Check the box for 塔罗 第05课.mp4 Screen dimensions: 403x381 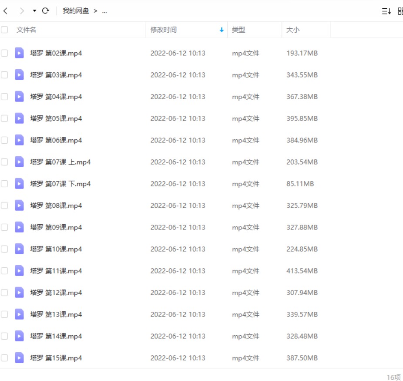click(4, 118)
